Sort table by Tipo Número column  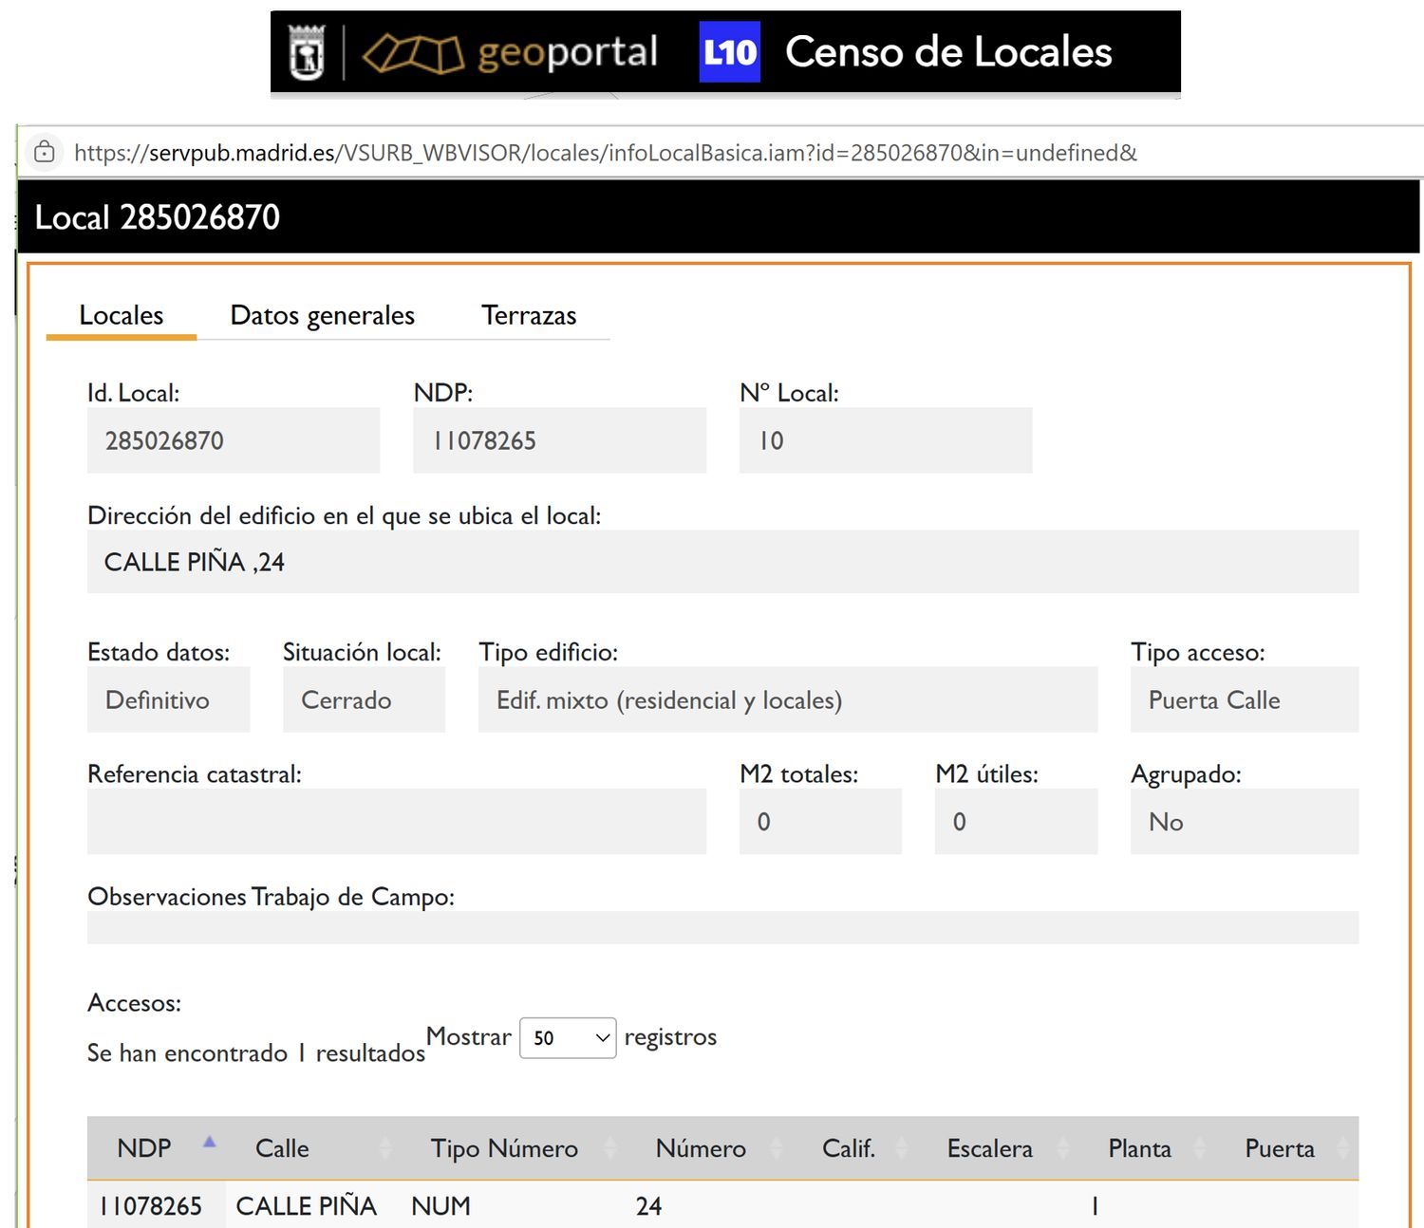coord(514,1148)
